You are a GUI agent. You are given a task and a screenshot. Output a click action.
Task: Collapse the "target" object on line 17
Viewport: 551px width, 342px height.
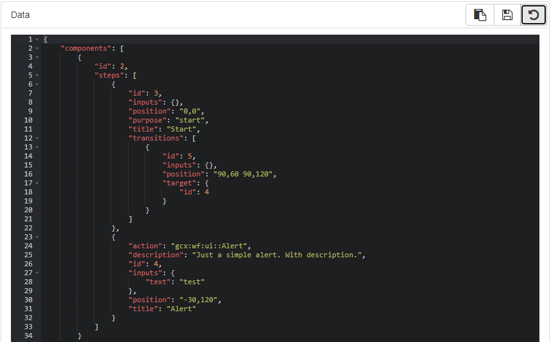[37, 183]
